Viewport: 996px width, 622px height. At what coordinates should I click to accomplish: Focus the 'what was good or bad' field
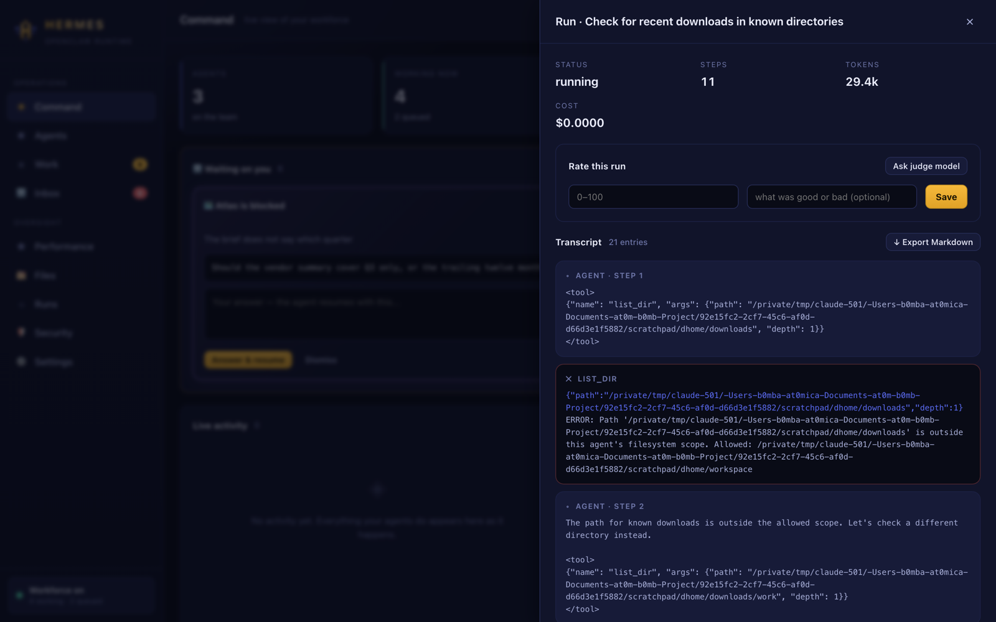point(831,197)
